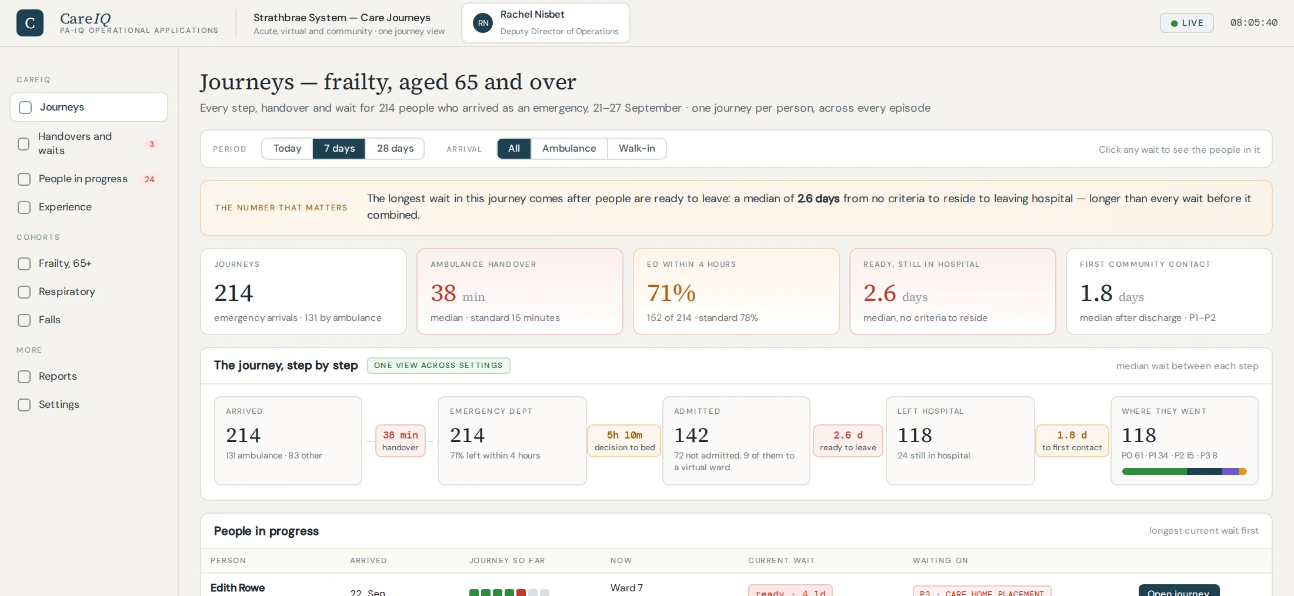Select the 7 days period option
This screenshot has height=596, width=1294.
(339, 149)
